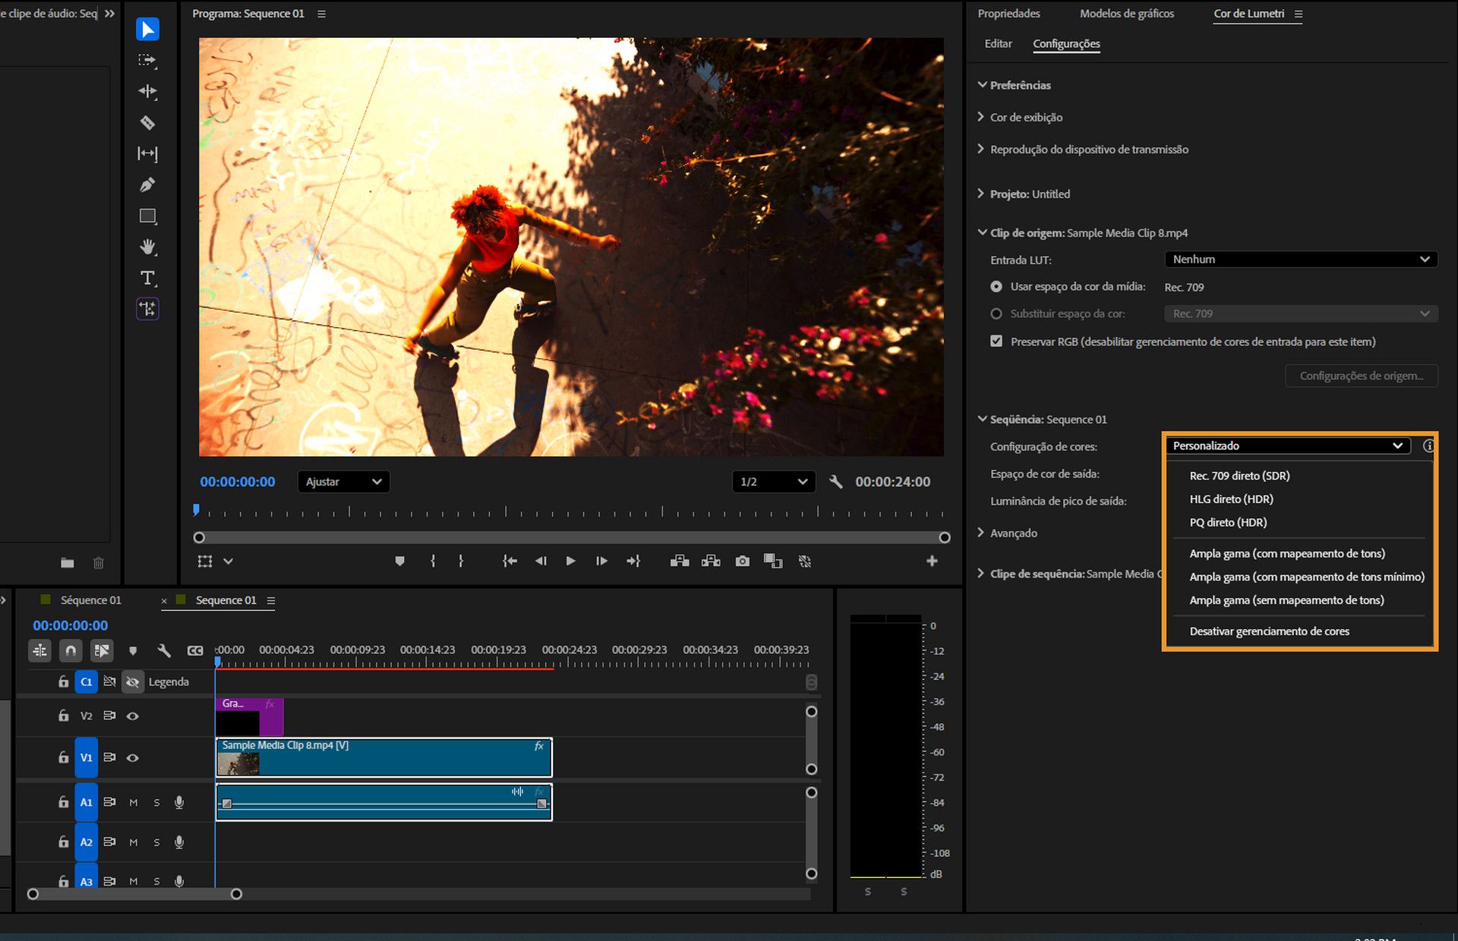
Task: Click Add Marker in Program monitor
Action: coord(399,562)
